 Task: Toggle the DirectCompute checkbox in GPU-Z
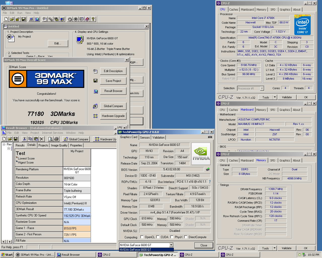186,237
